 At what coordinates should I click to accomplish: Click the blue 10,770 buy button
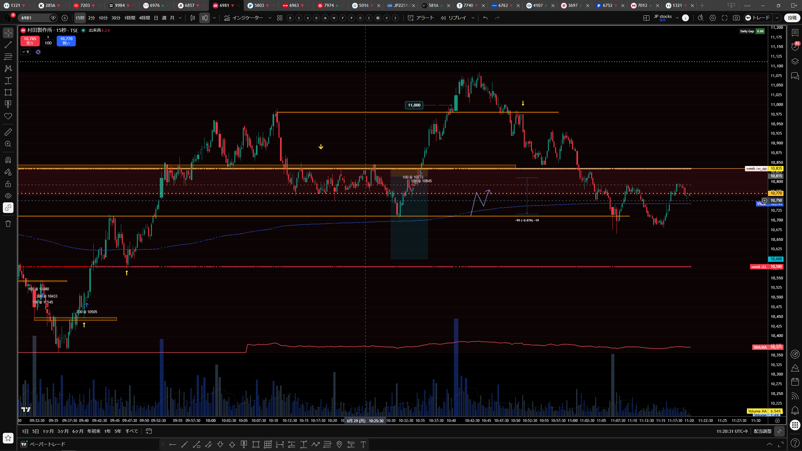[x=66, y=41]
